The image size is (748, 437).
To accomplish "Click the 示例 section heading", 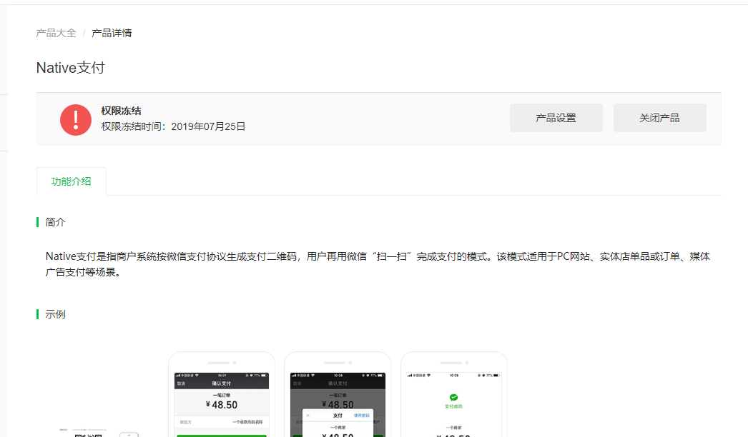I will (x=55, y=314).
